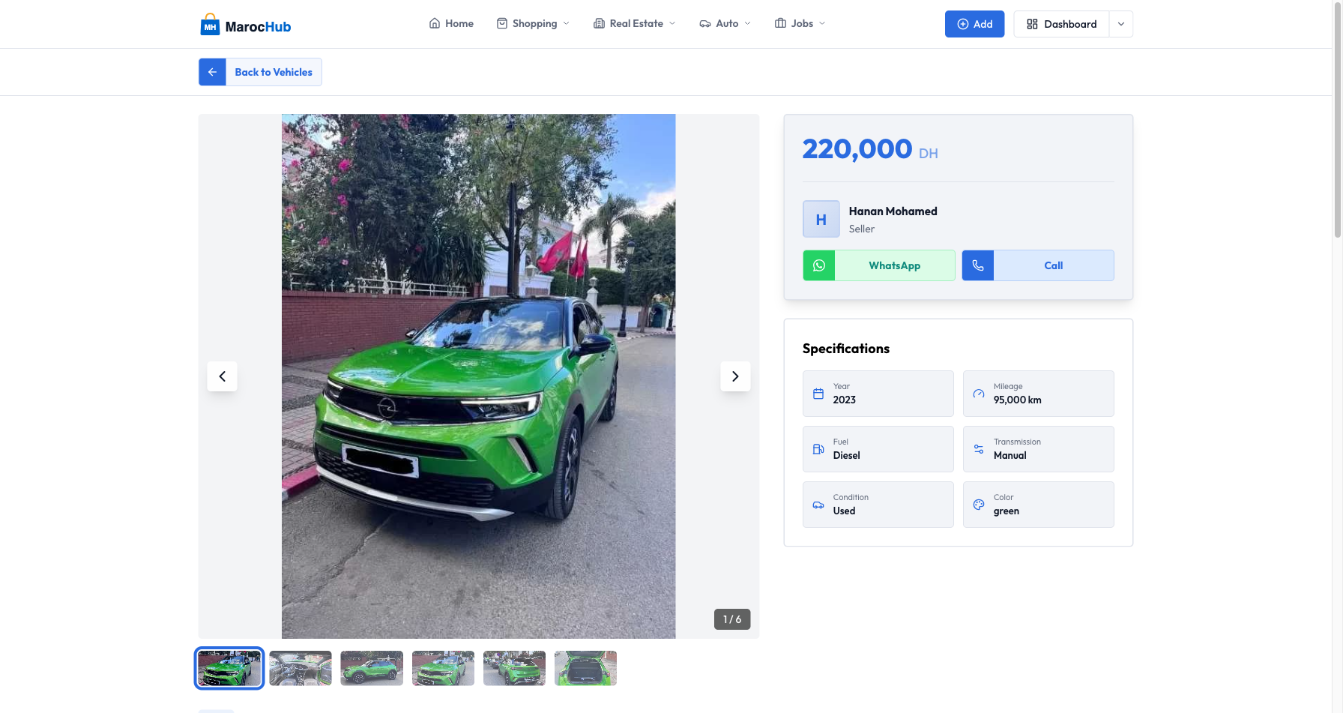
Task: Click the WhatsApp icon button
Action: [819, 265]
